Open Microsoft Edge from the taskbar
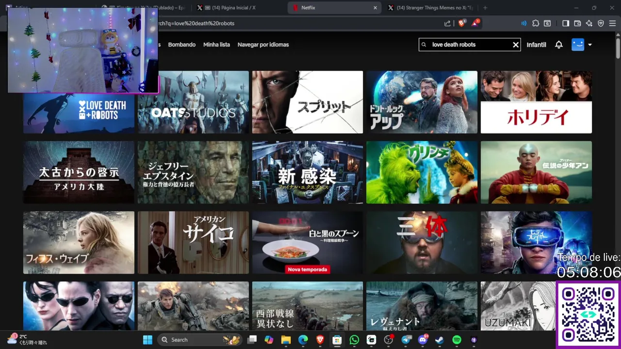 pyautogui.click(x=303, y=340)
